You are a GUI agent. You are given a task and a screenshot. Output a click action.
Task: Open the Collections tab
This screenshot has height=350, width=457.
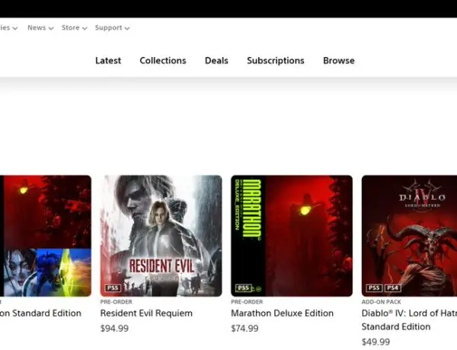(x=163, y=61)
